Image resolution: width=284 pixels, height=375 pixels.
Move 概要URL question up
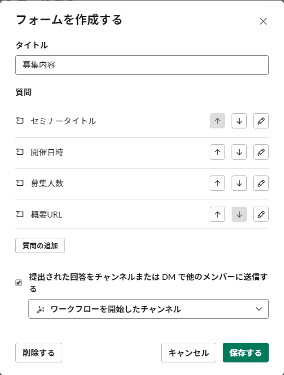pyautogui.click(x=217, y=214)
